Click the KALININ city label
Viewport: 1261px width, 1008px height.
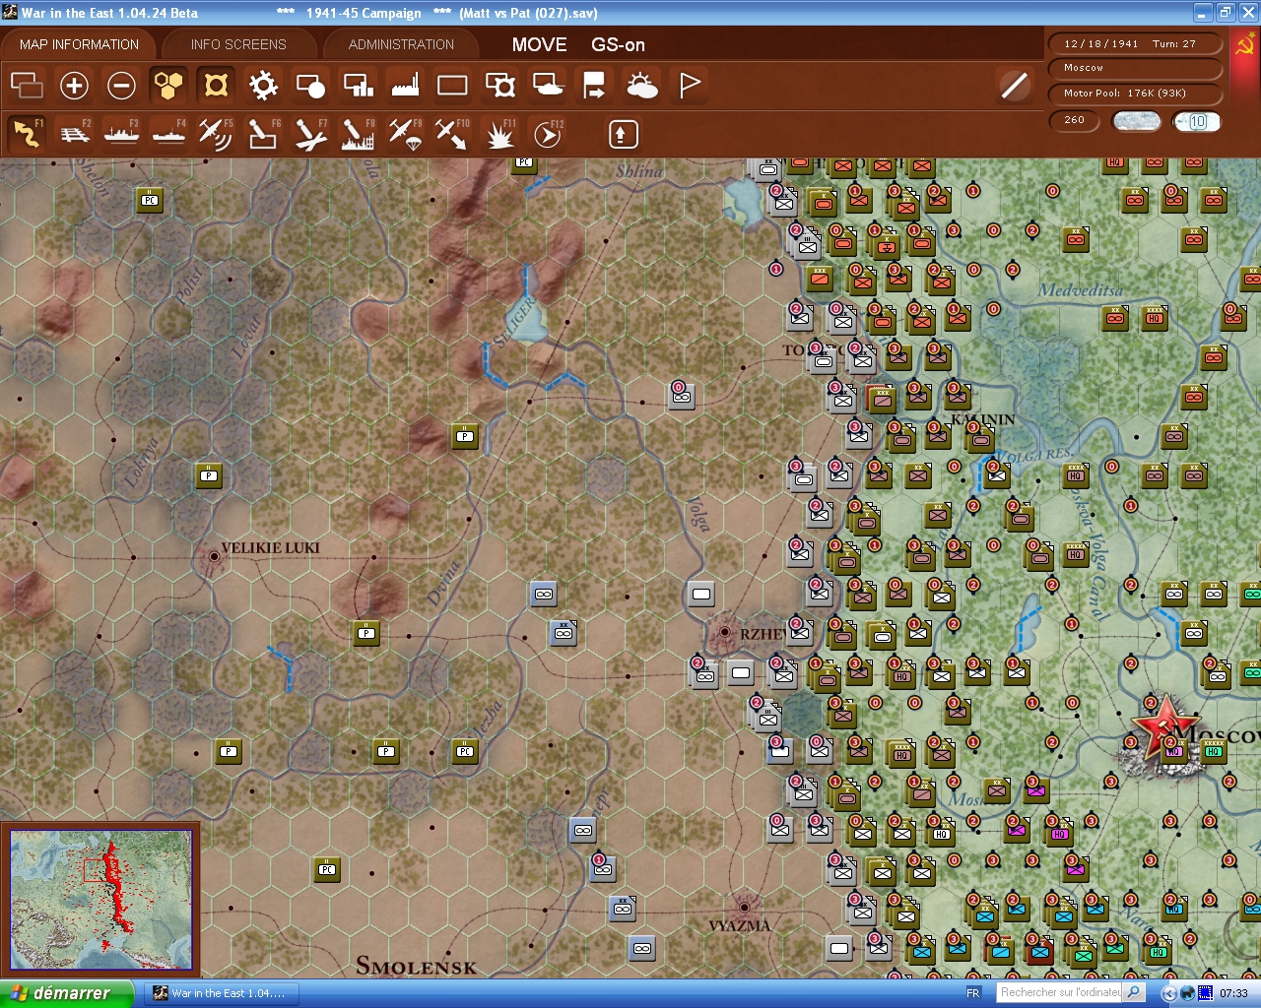tap(982, 419)
